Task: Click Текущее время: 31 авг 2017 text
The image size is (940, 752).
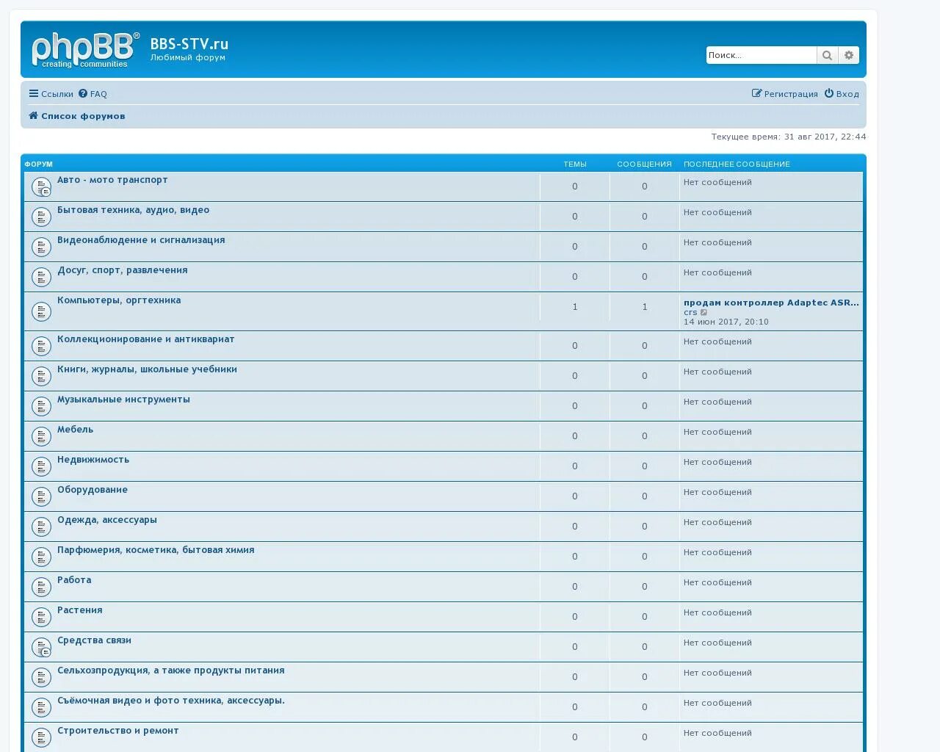Action: coord(789,137)
